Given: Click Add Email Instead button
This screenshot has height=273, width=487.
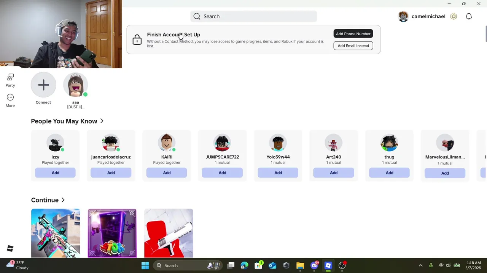Looking at the screenshot, I should [353, 45].
